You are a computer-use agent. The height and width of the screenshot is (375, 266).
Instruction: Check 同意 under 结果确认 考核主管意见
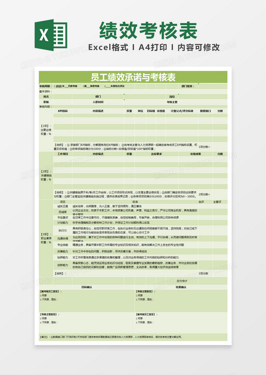pos(137,295)
